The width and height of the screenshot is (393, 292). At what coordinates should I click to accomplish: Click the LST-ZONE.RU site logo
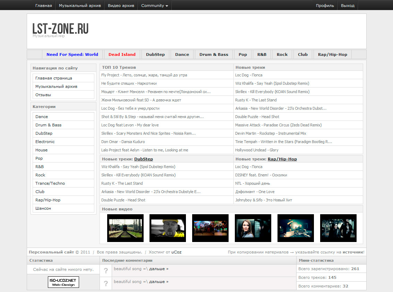(60, 29)
